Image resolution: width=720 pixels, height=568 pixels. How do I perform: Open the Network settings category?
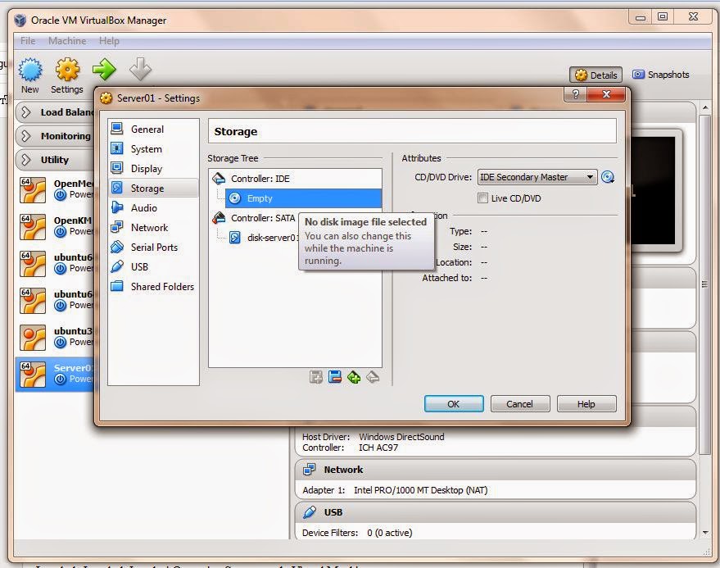pyautogui.click(x=153, y=228)
